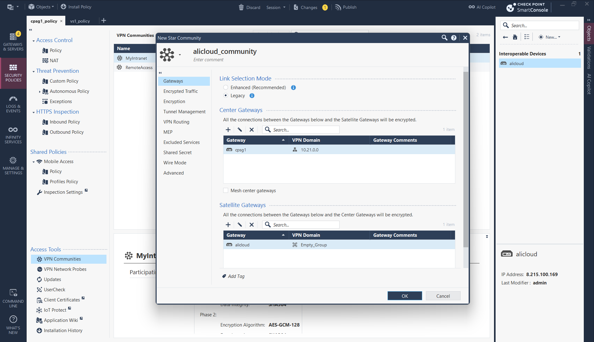Image resolution: width=594 pixels, height=342 pixels.
Task: Enable Mesh center gateways checkbox
Action: [x=226, y=191]
